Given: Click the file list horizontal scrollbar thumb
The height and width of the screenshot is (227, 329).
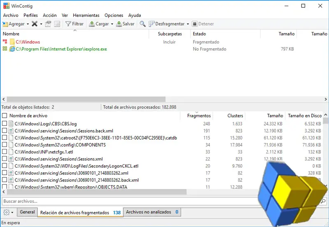Looking at the screenshot, I should (x=97, y=192).
